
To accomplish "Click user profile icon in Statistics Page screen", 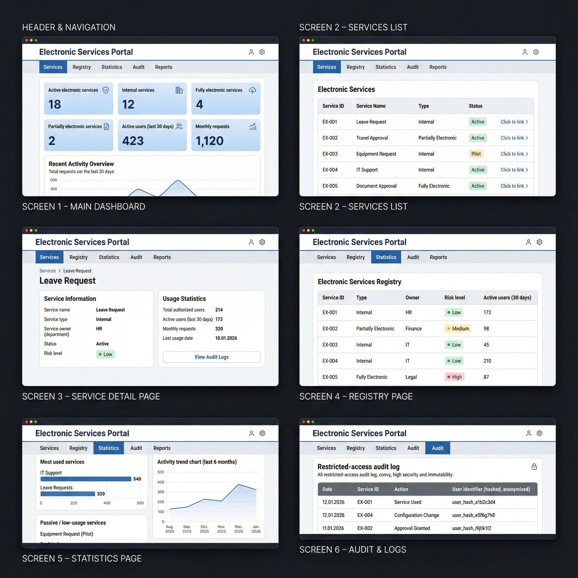I will click(251, 433).
